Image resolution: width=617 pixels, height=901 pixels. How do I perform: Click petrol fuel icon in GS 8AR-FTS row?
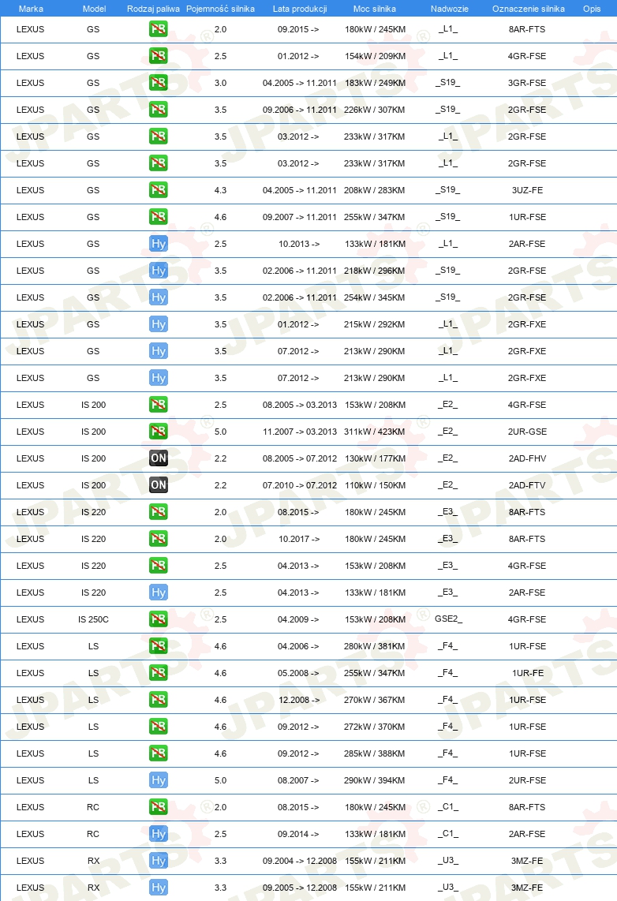[x=158, y=28]
